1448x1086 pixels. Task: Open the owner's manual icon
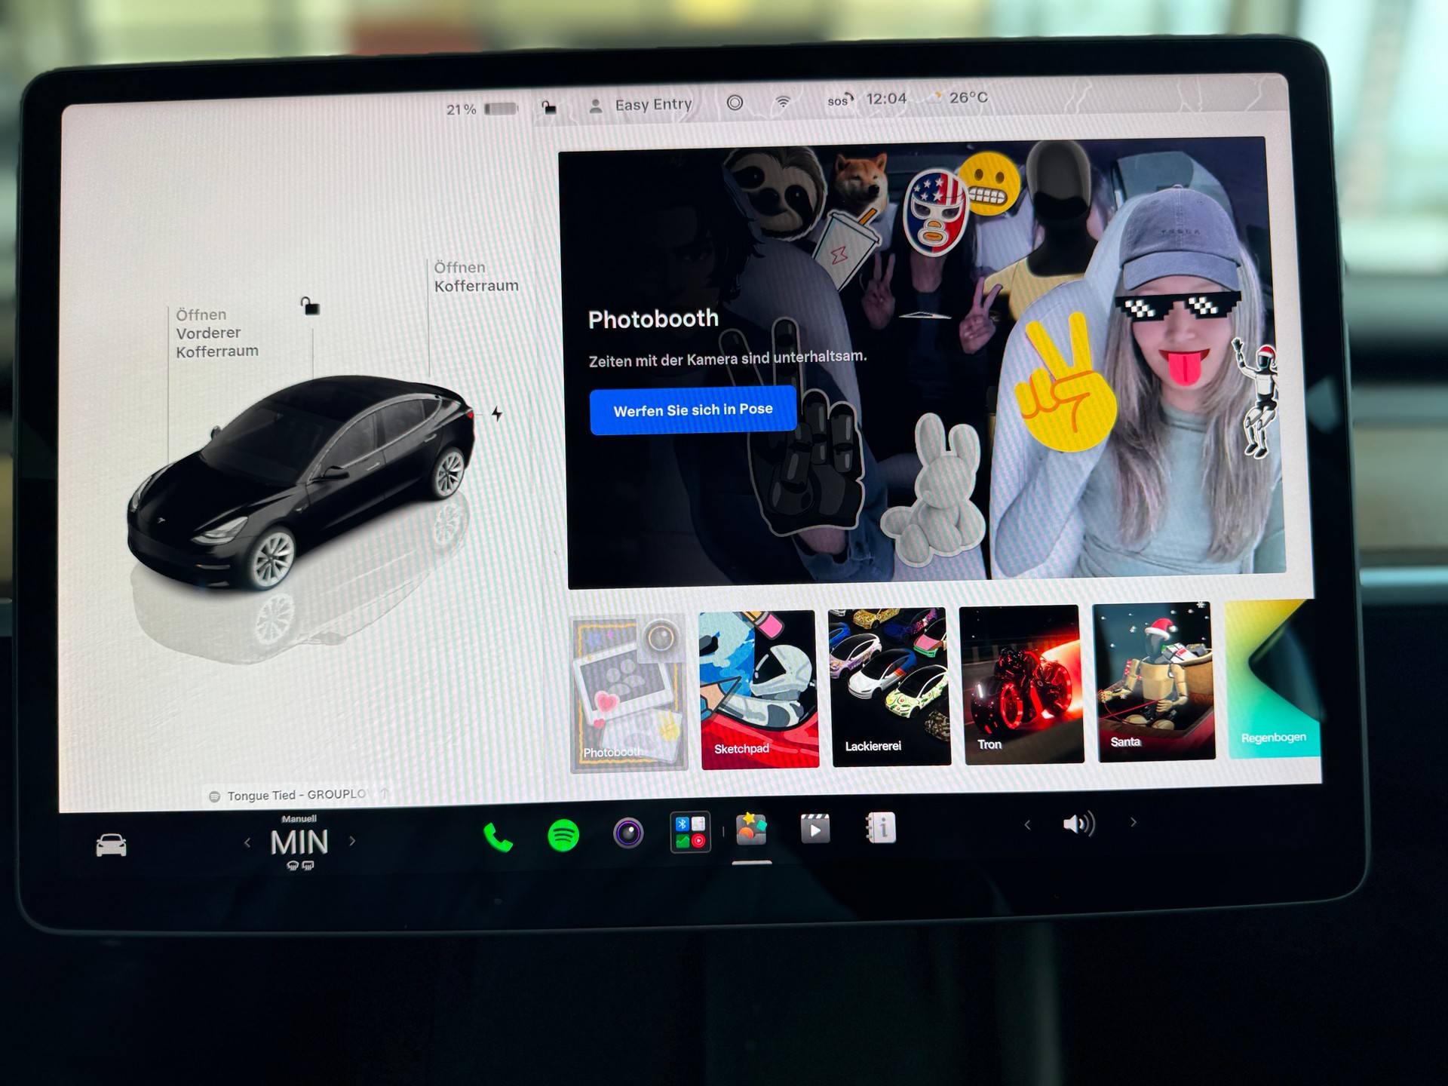pos(880,827)
